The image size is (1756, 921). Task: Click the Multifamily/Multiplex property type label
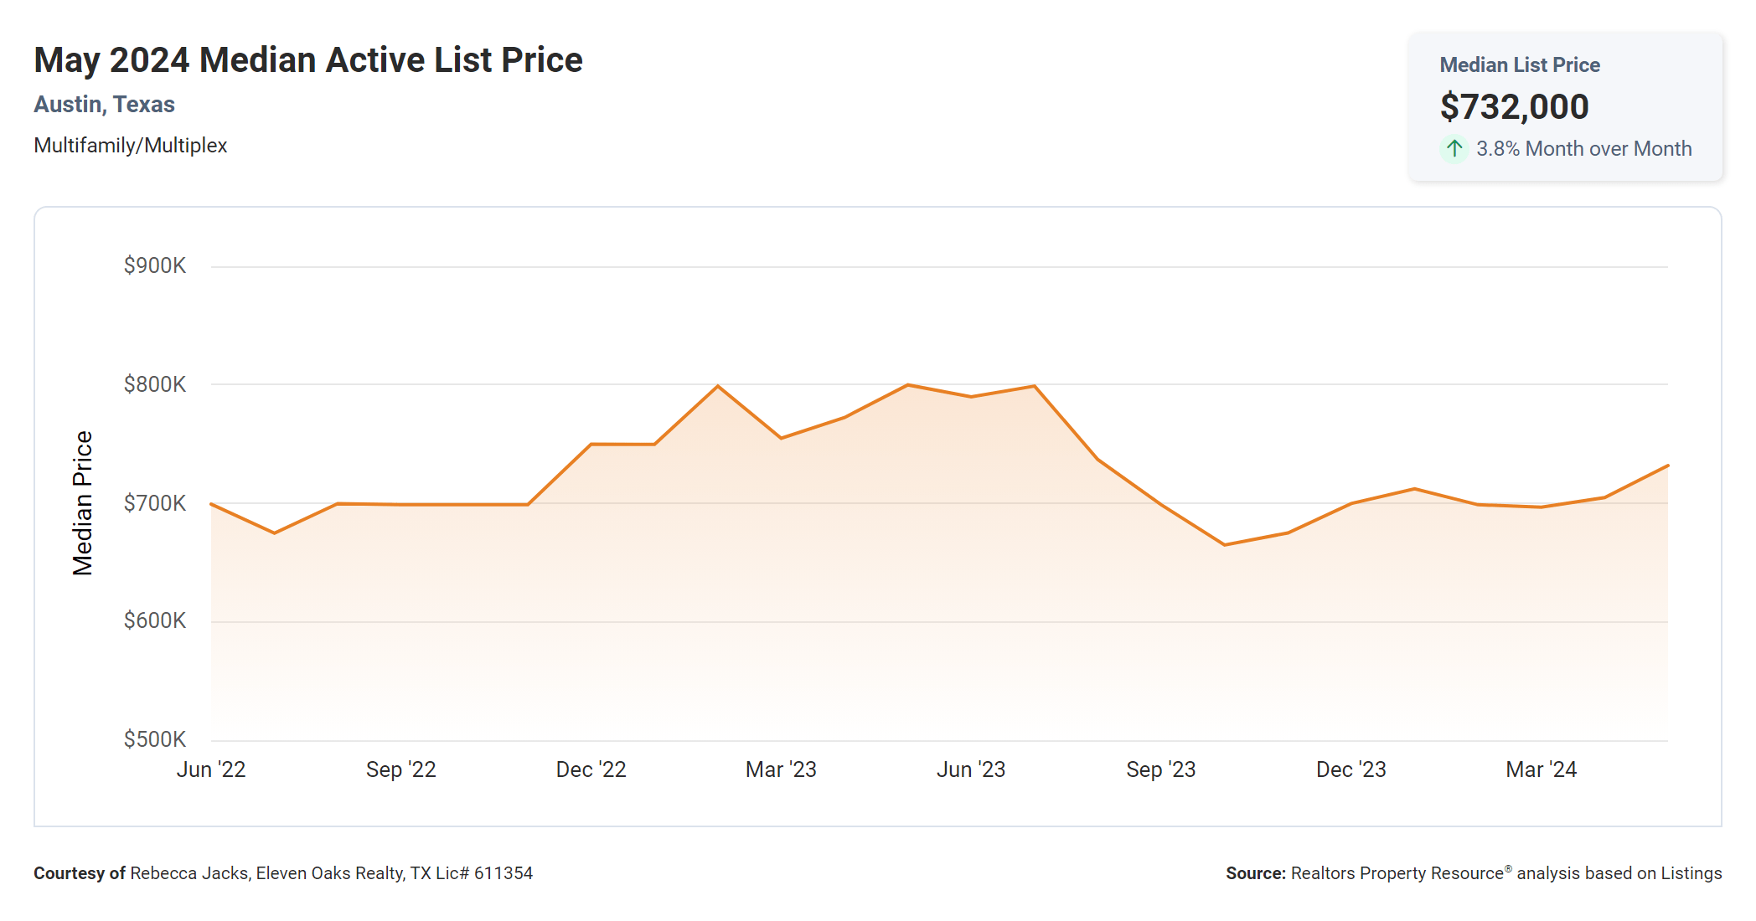click(130, 145)
